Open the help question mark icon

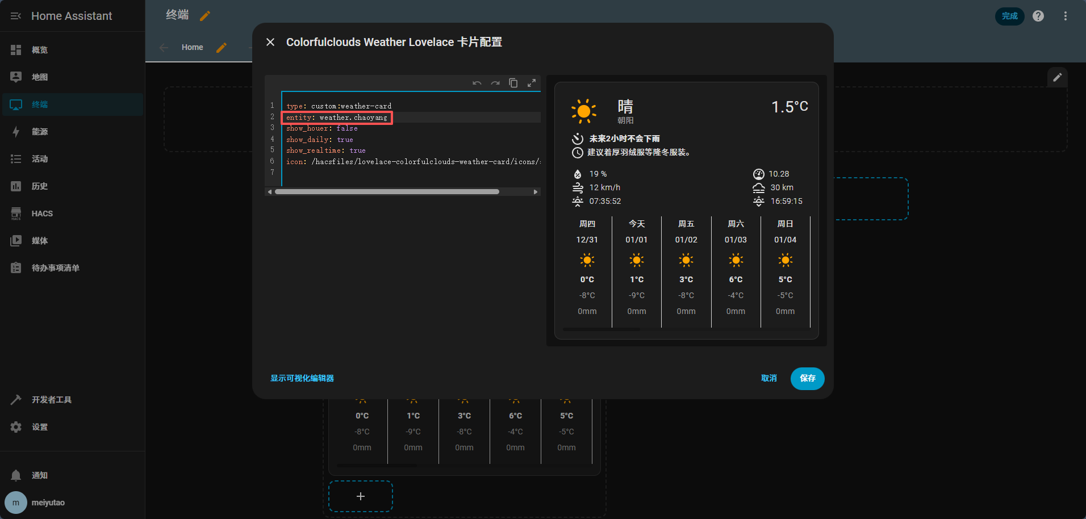click(1038, 16)
